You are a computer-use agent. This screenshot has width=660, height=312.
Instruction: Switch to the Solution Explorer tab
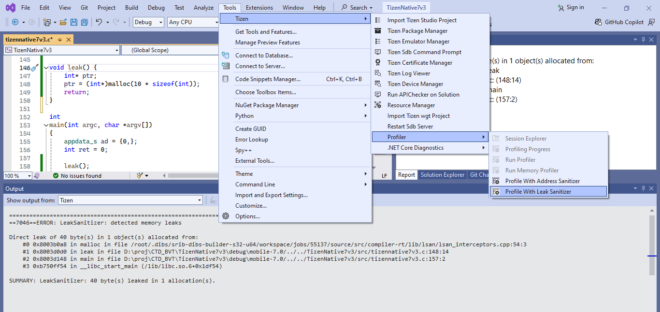442,175
